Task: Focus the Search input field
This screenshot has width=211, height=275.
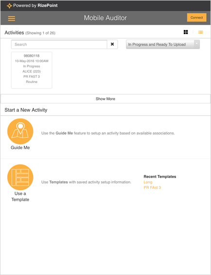Action: tap(59, 44)
